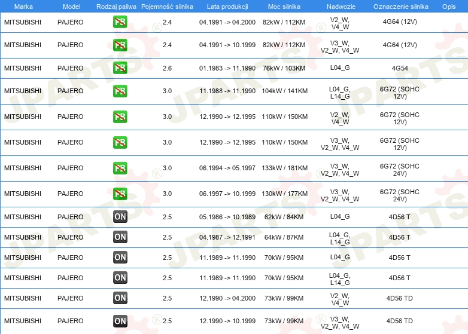The width and height of the screenshot is (468, 334).
Task: Select the ON icon in the 70kW row with only L04_G
Action: pyautogui.click(x=120, y=257)
